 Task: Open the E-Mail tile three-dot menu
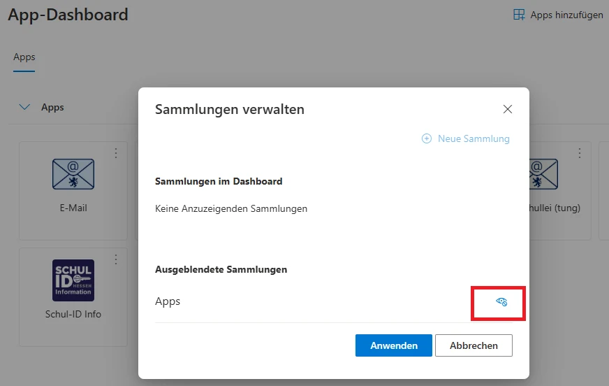(x=116, y=153)
